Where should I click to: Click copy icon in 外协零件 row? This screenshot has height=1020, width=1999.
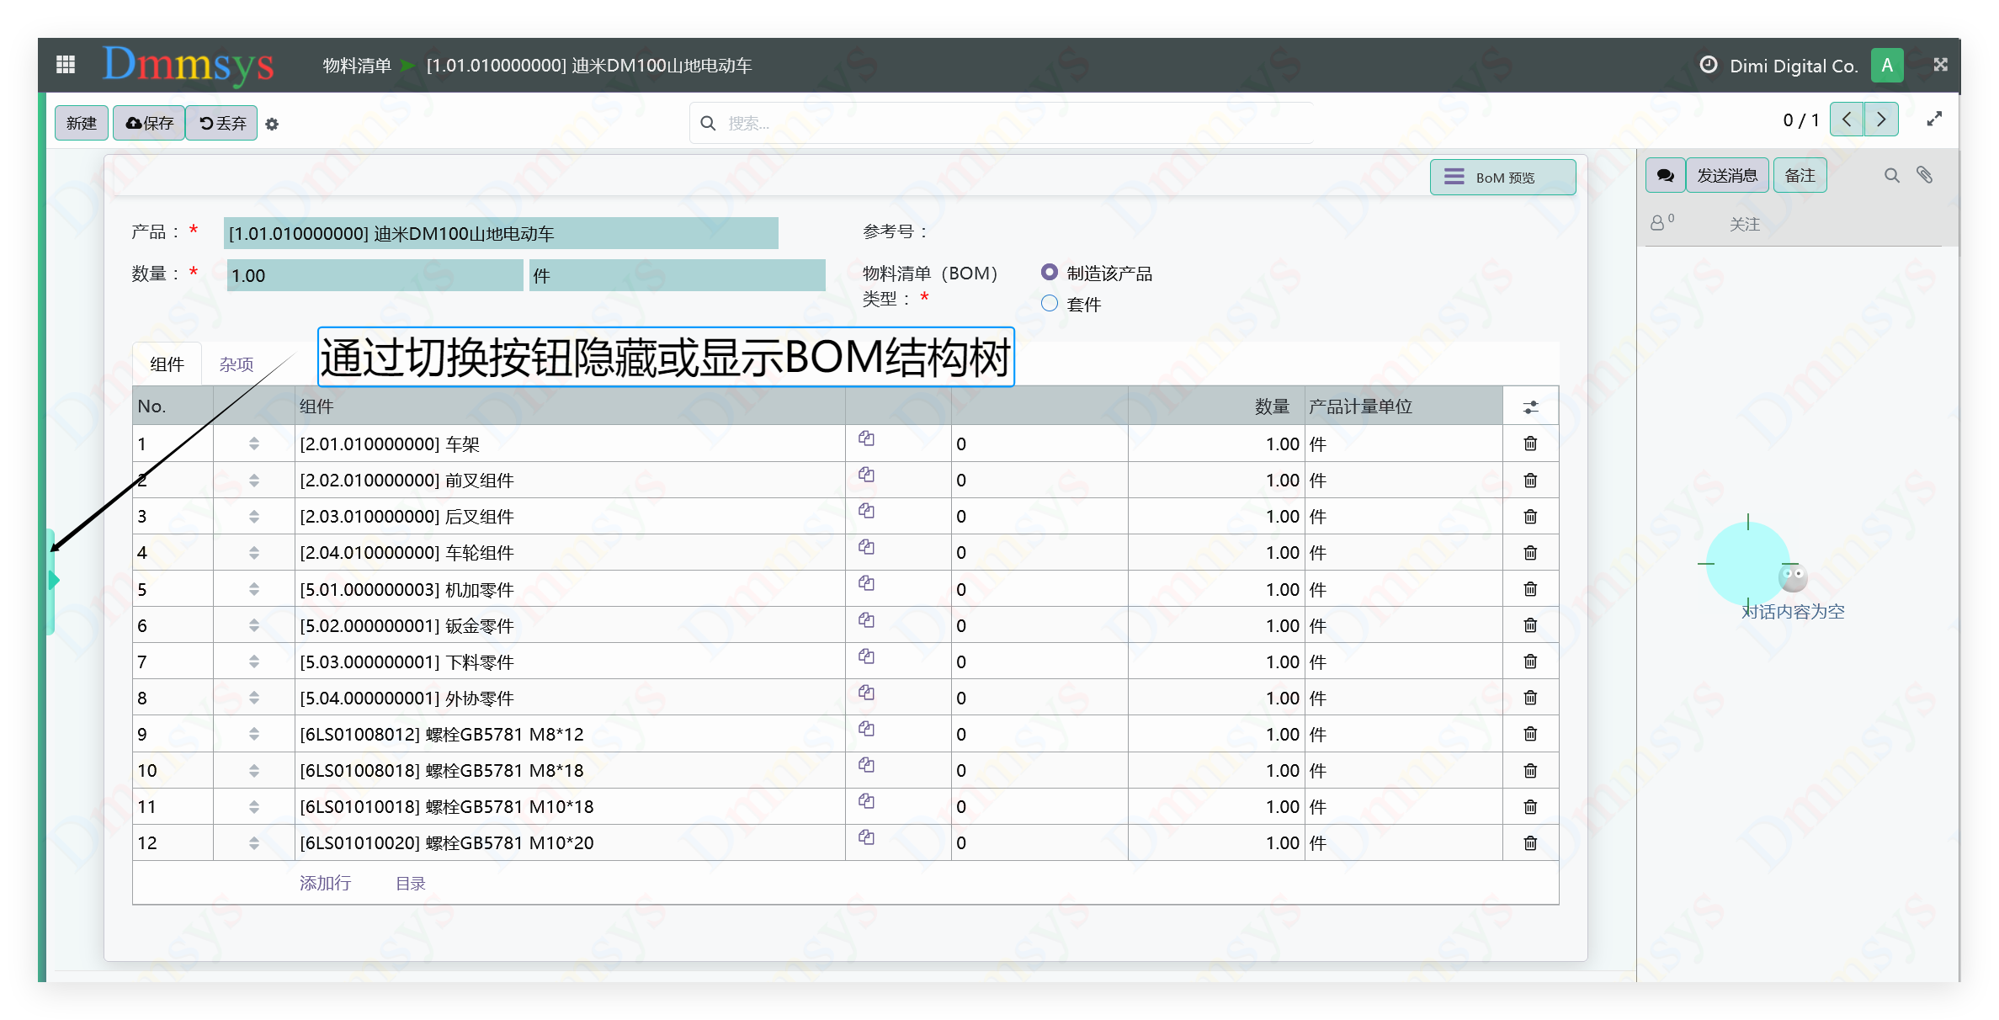(866, 693)
